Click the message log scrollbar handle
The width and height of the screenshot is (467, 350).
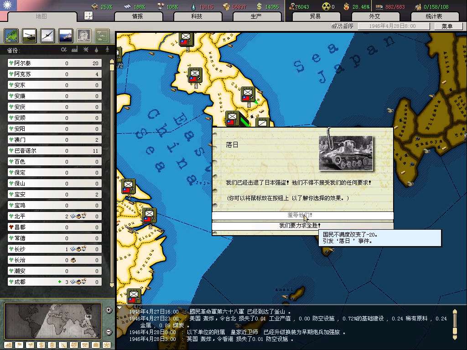pos(455,330)
